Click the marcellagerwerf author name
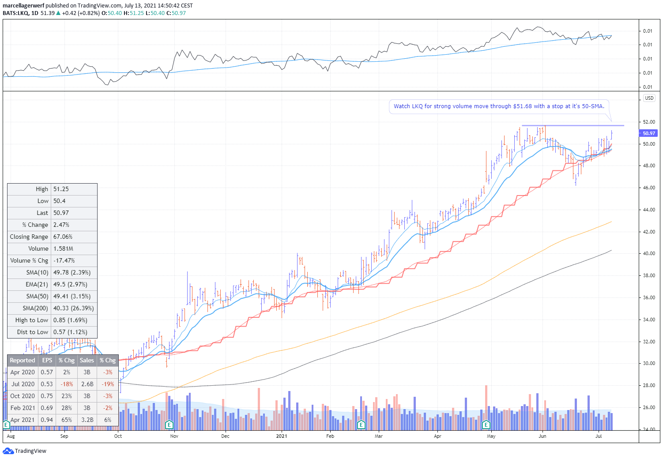 pyautogui.click(x=23, y=6)
